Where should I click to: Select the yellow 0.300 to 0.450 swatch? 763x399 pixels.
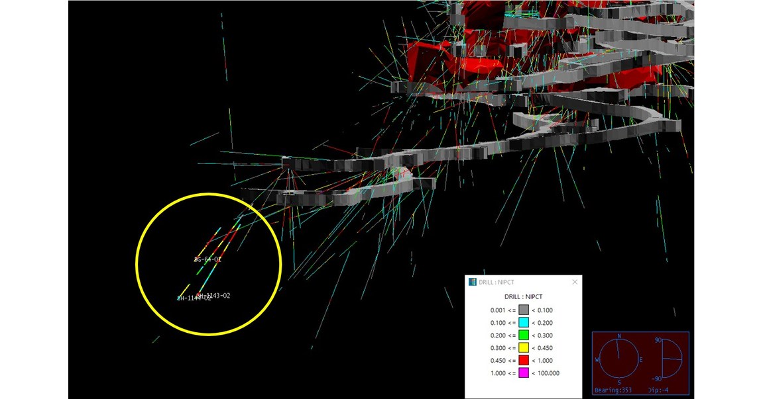tap(523, 347)
